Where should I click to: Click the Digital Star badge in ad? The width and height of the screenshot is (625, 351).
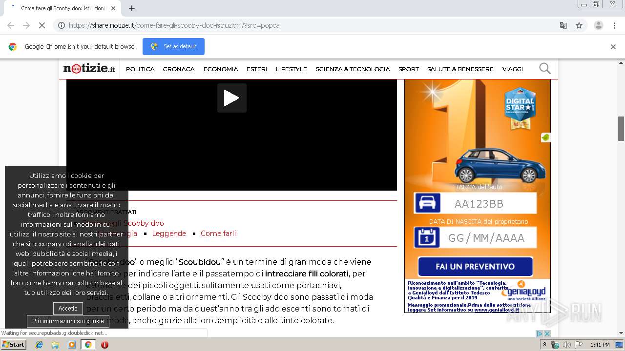(x=520, y=108)
